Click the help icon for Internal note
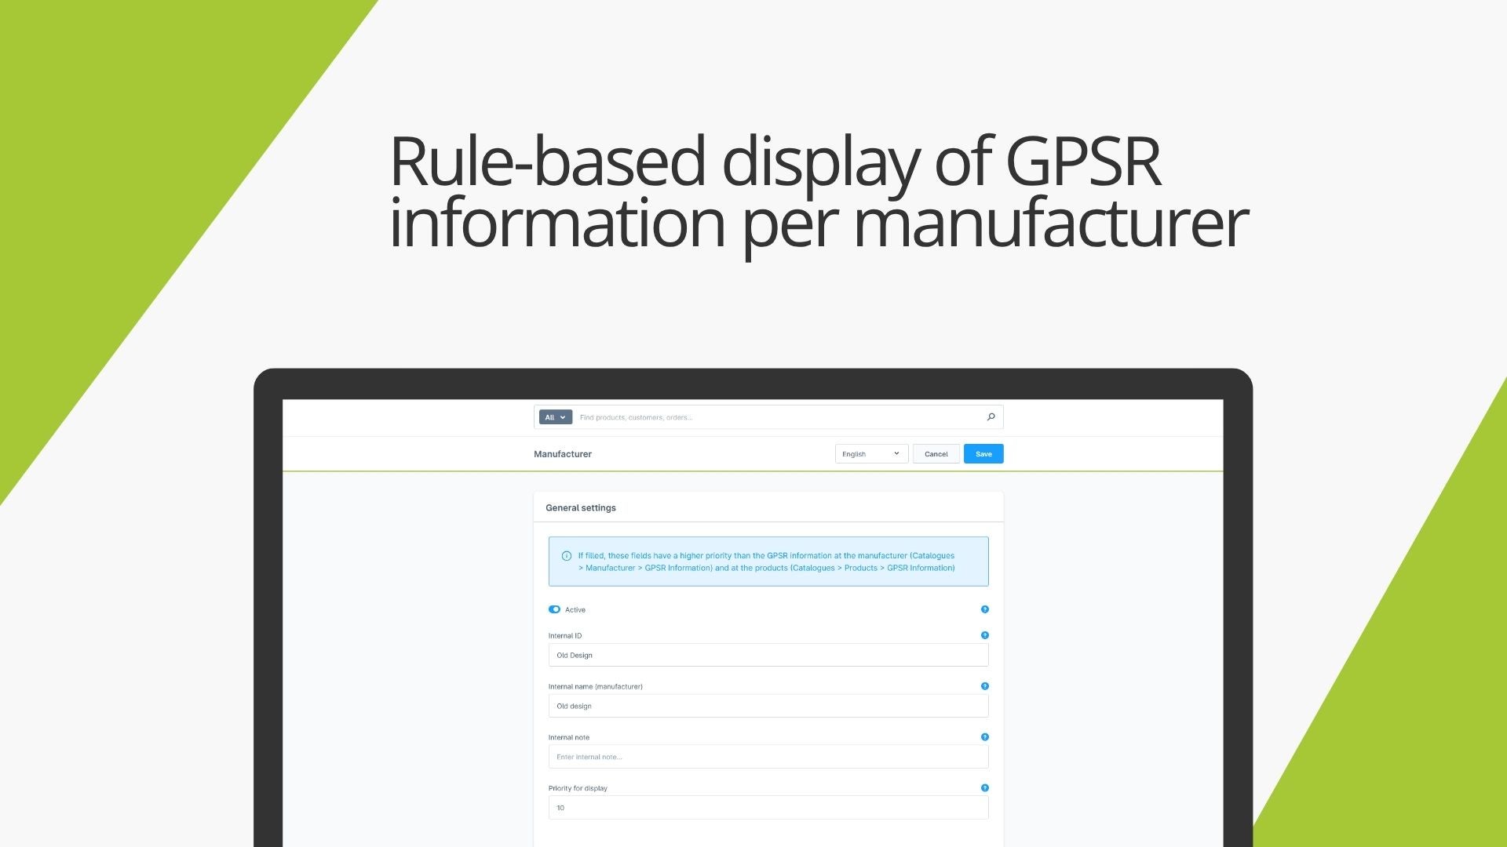Screen dimensions: 1507x847 click(984, 737)
